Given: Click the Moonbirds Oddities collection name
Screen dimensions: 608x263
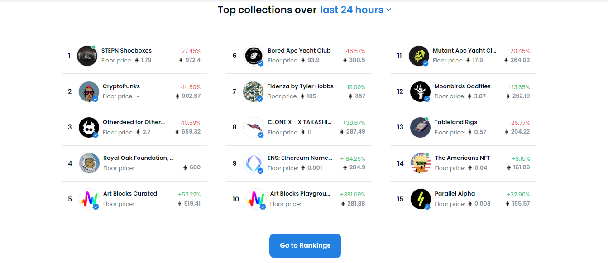Looking at the screenshot, I should (x=462, y=86).
